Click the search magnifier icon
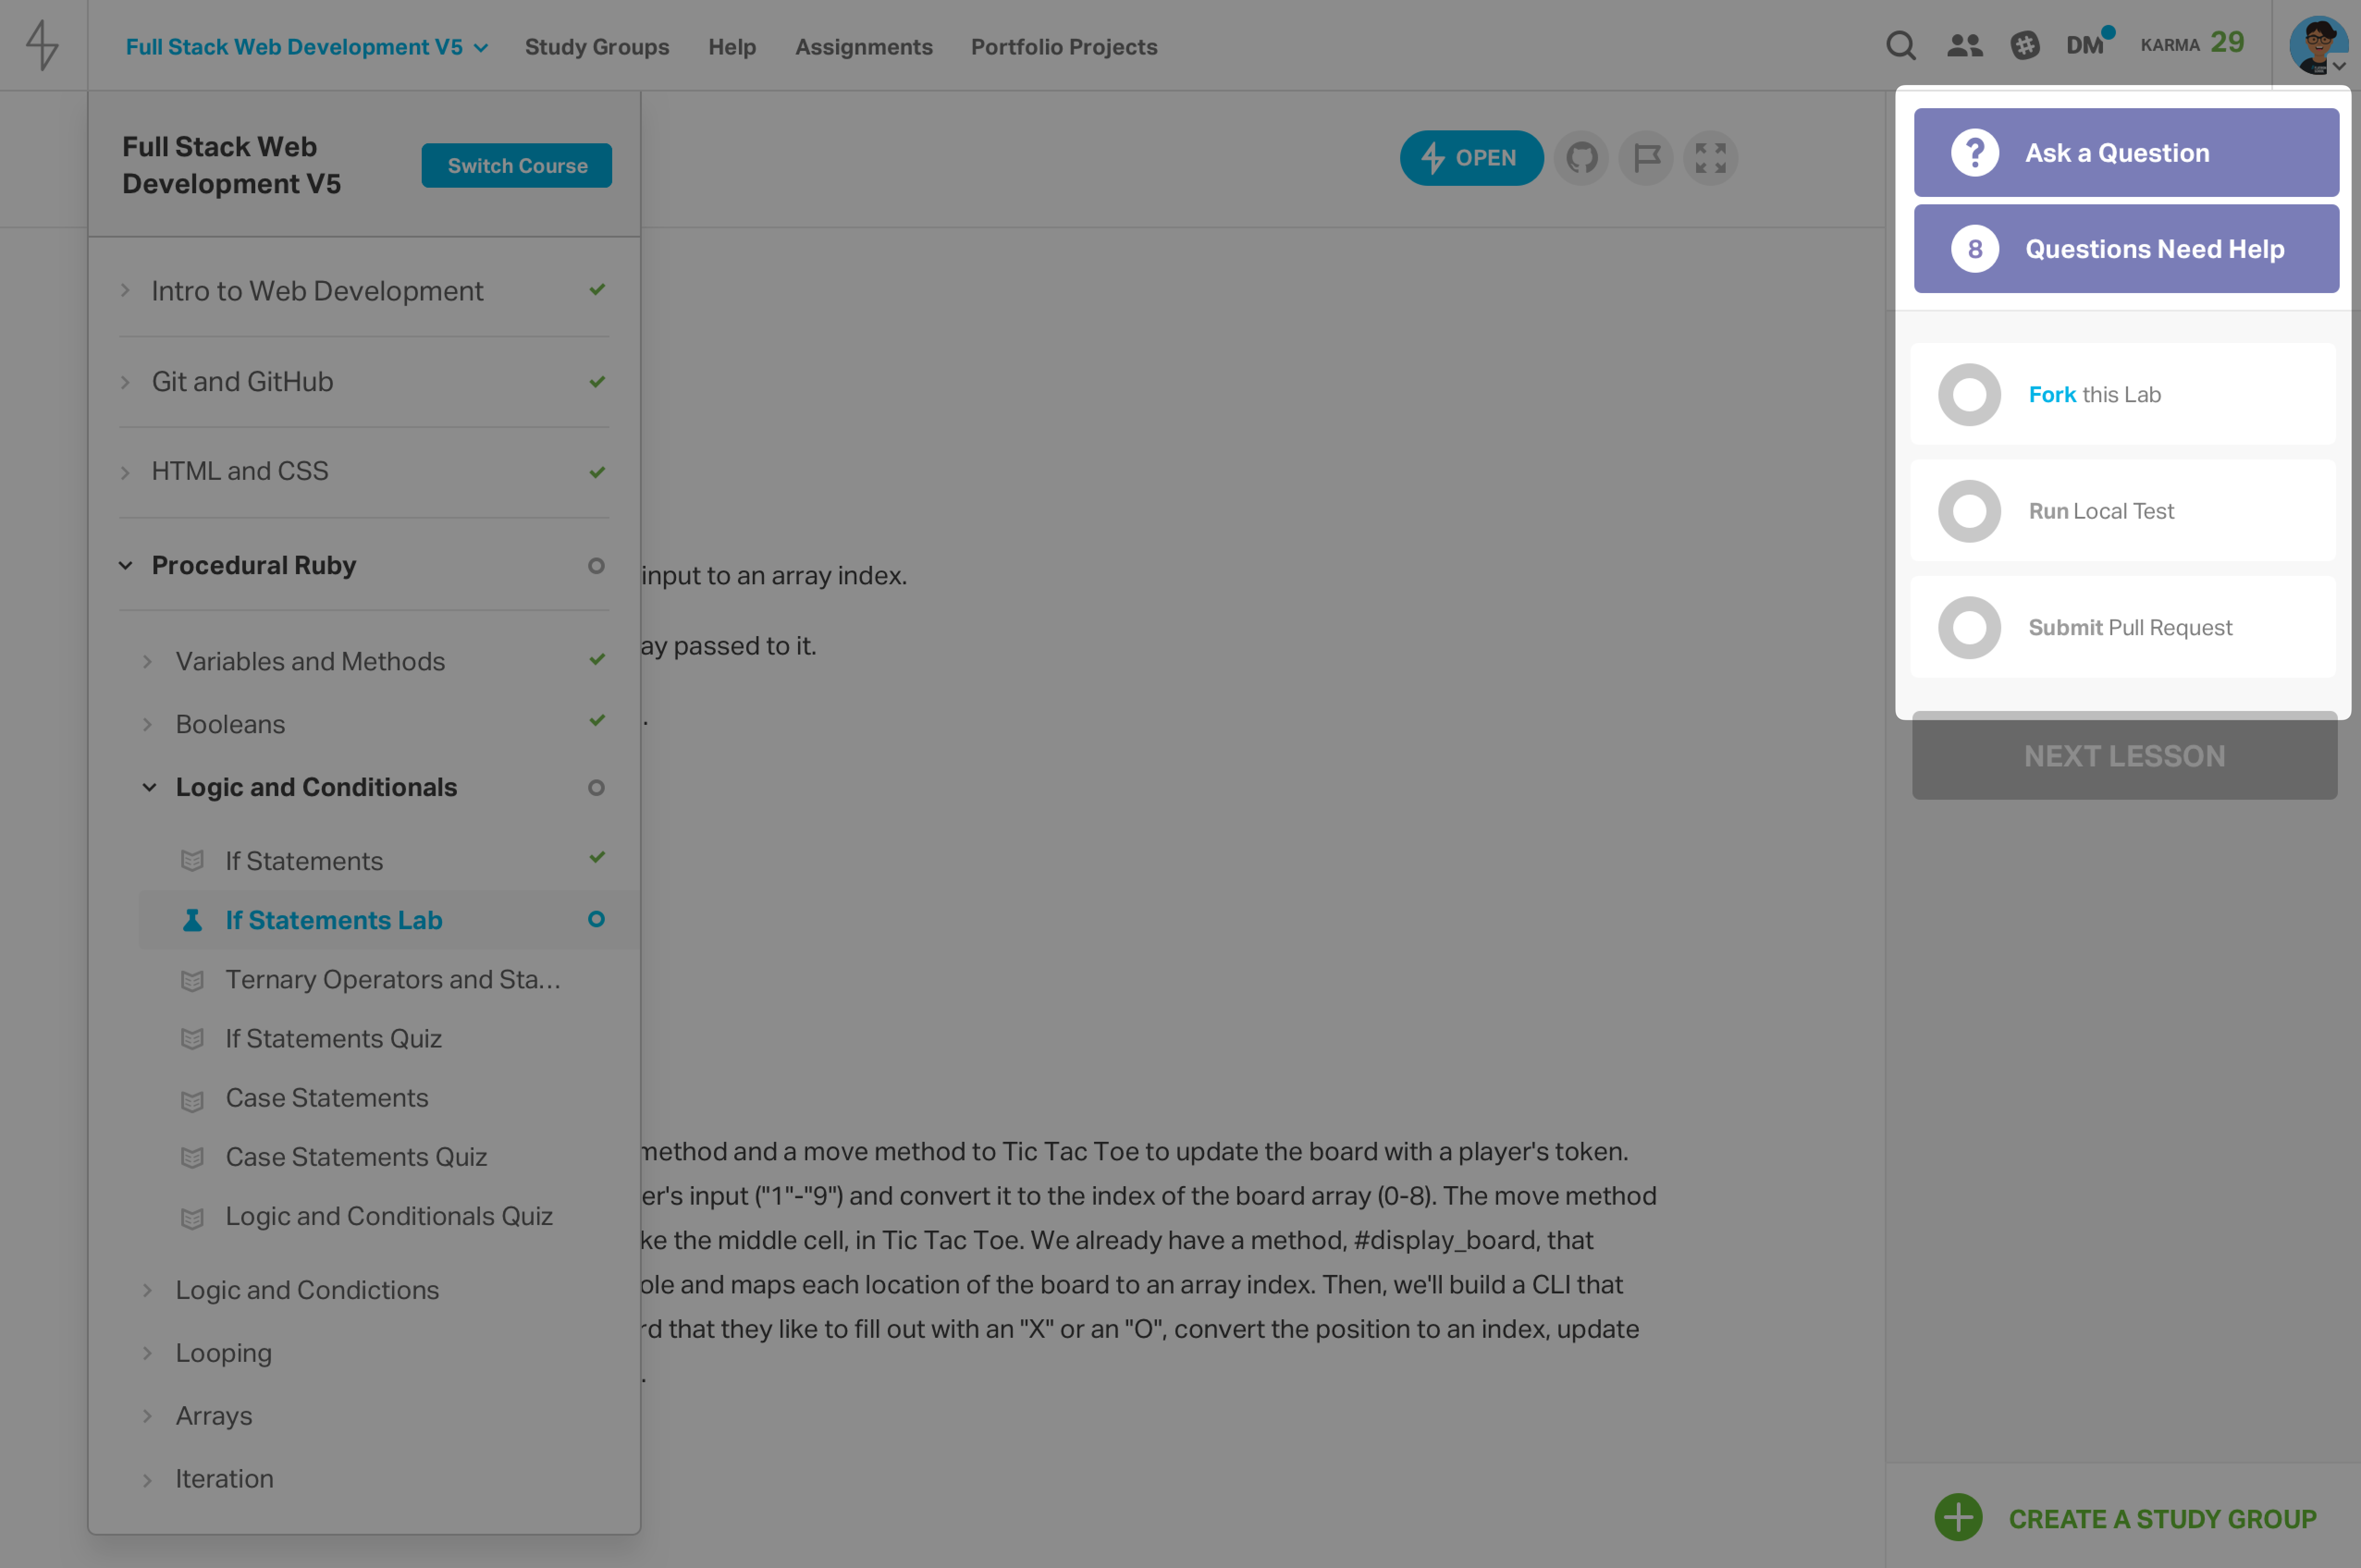The image size is (2361, 1568). click(x=1900, y=45)
